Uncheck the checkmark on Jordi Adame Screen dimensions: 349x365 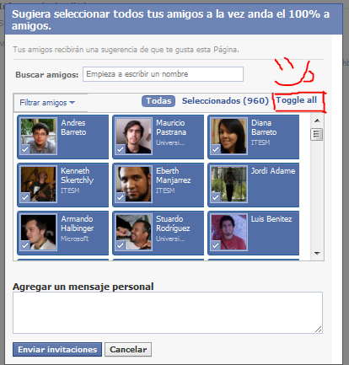[216, 197]
